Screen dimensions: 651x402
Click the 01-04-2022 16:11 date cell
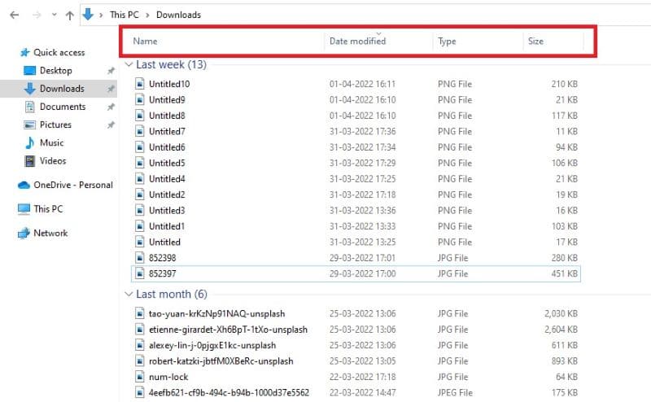pos(362,84)
